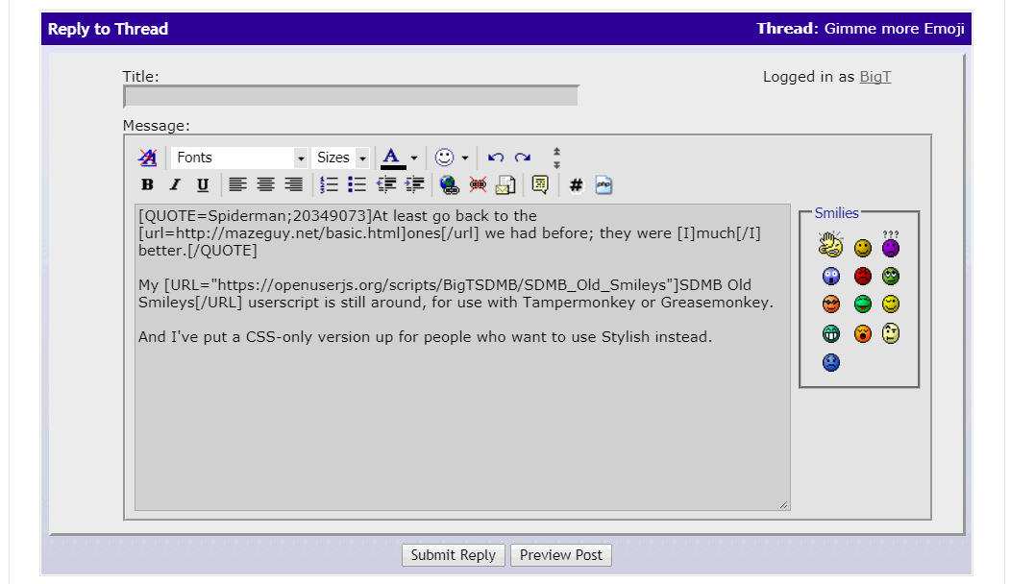Insert the orange sunglasses cool smiley
Screen dimensions: 1010x584
[831, 304]
